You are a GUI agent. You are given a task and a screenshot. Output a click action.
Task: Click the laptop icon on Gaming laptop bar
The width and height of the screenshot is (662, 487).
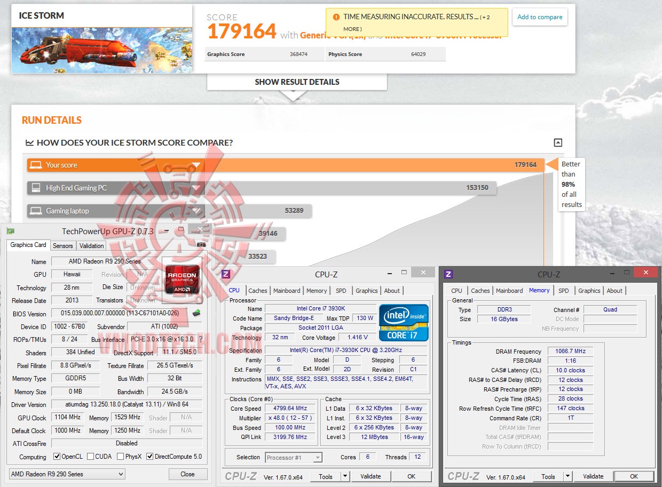(36, 211)
